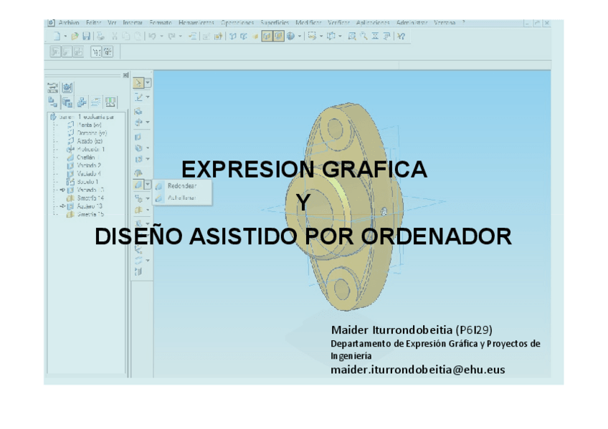
Task: Select the Mirror feature icon
Action: tap(138, 210)
